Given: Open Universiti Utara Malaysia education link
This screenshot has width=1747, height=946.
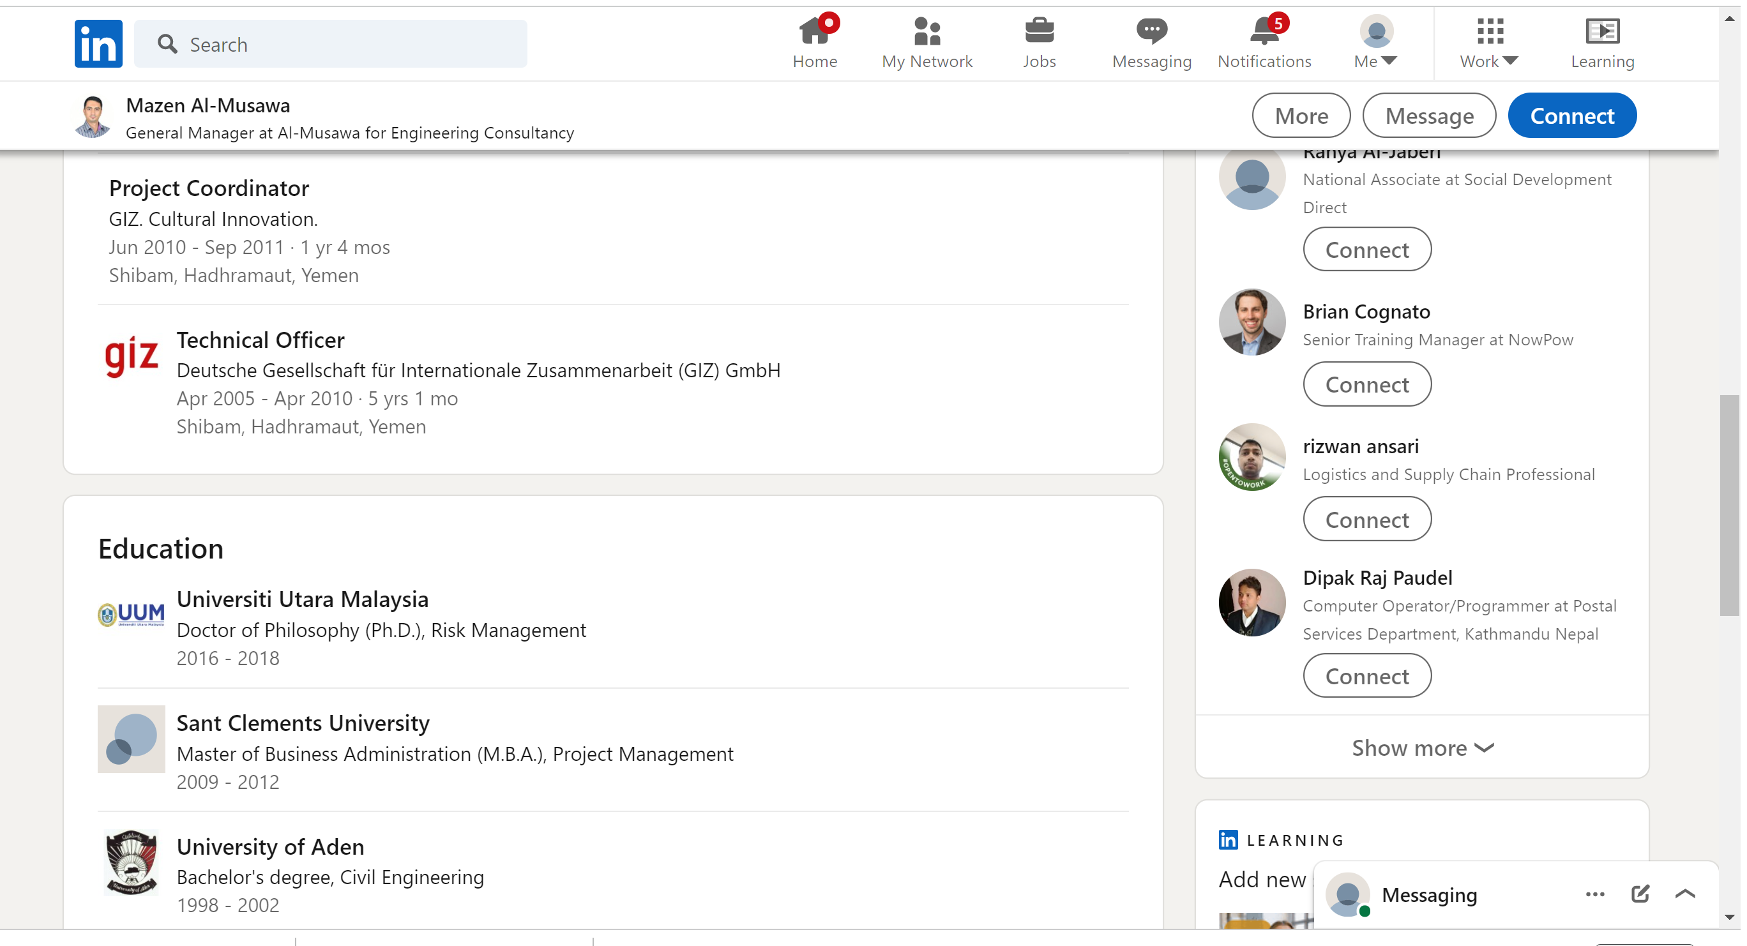Looking at the screenshot, I should coord(303,599).
